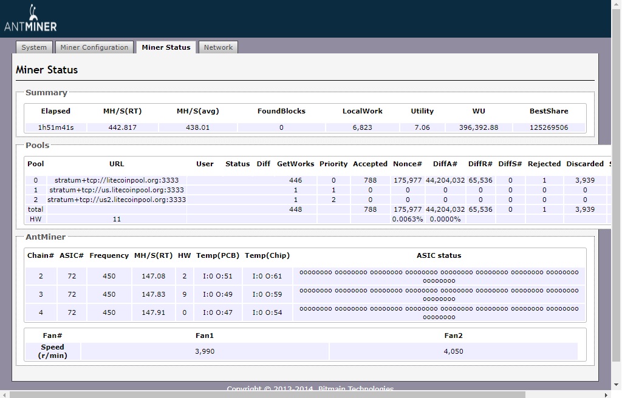Click the vertical scrollbar thumb
622x398 pixels.
(616, 185)
